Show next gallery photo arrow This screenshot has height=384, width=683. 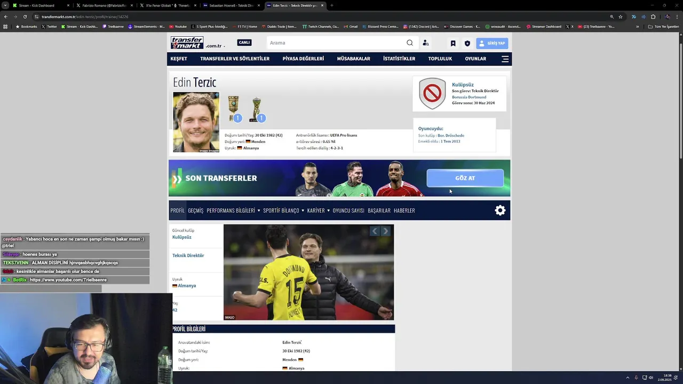click(386, 231)
